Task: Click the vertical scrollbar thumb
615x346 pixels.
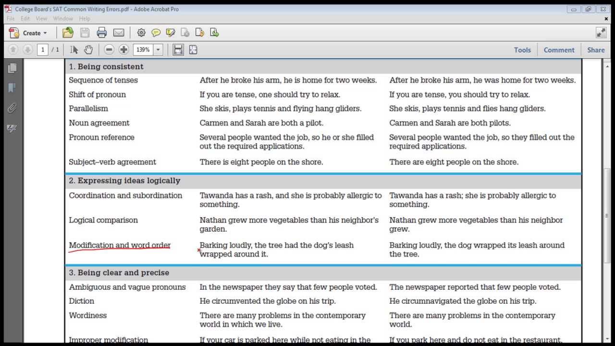Action: pyautogui.click(x=607, y=215)
